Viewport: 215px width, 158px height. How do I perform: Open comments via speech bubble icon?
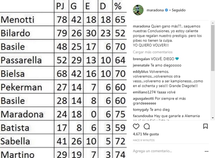tap(147, 126)
